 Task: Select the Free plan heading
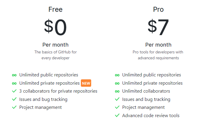coord(56,9)
